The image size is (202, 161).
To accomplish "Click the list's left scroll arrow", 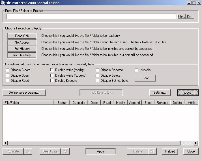I will point(5,143).
